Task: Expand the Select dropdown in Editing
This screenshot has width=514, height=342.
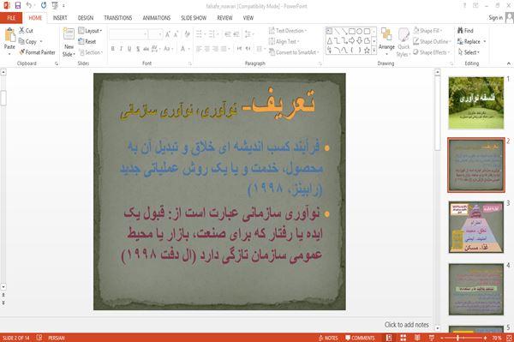Action: pyautogui.click(x=469, y=52)
